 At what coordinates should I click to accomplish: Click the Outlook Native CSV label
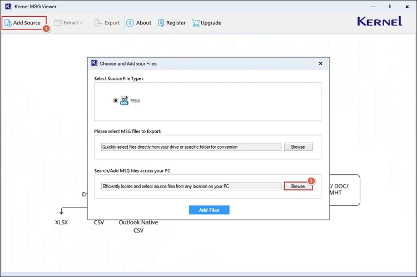[138, 226]
